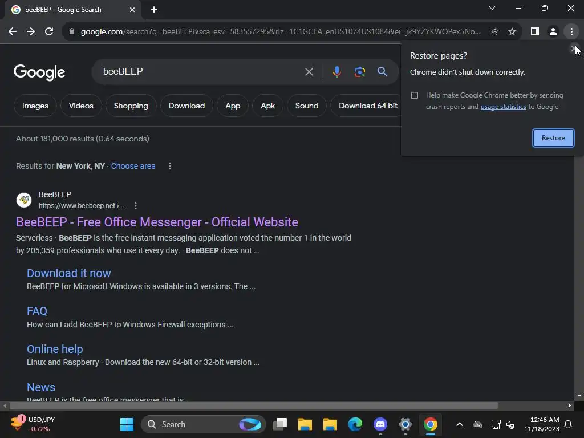This screenshot has height=438, width=584.
Task: Start voice search with microphone icon
Action: tap(336, 71)
